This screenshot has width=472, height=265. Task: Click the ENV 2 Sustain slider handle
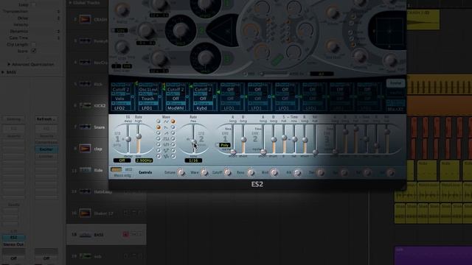pos(284,138)
